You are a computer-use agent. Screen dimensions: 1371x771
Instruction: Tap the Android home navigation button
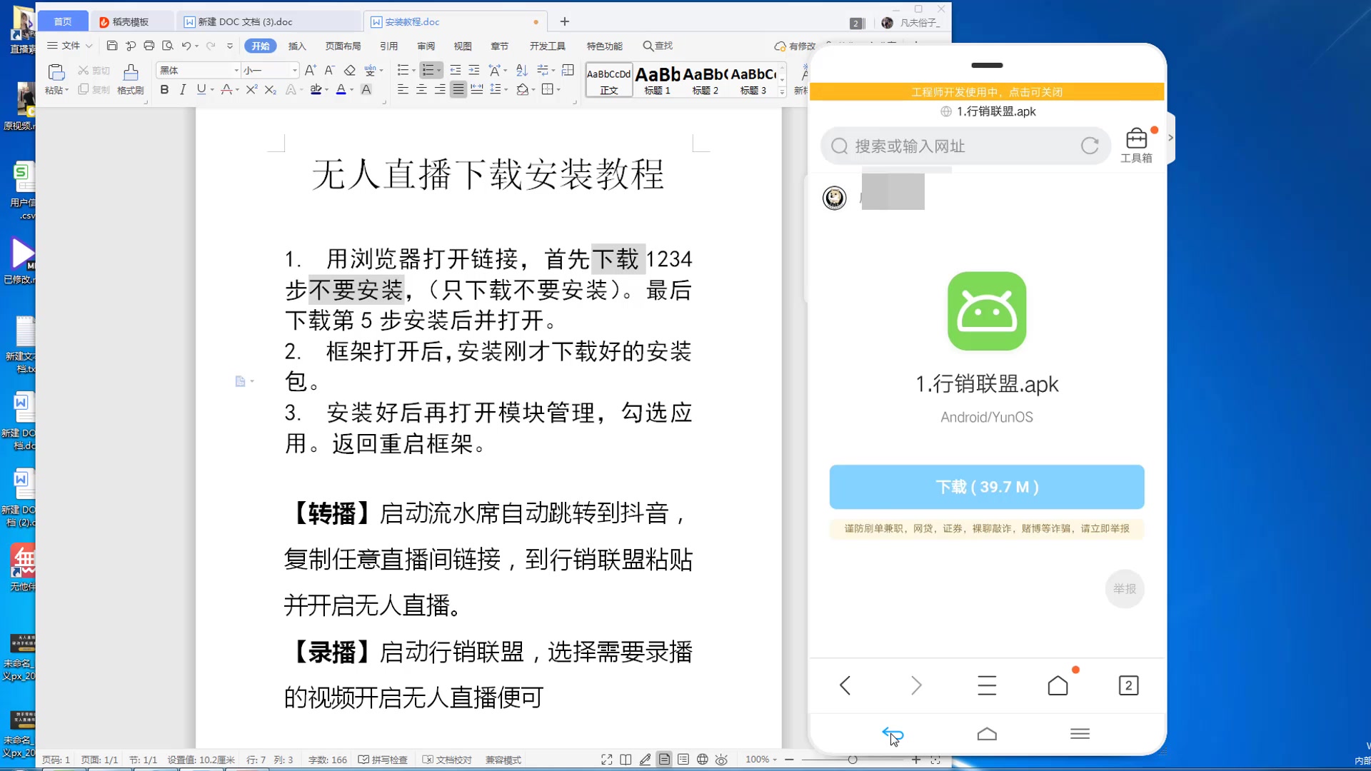coord(987,734)
